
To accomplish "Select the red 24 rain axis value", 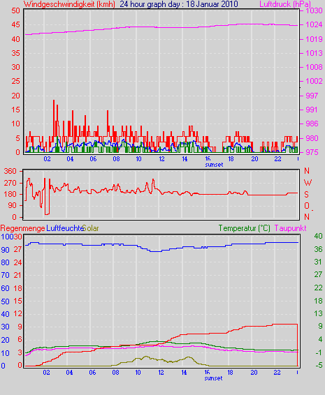I will tap(18, 262).
